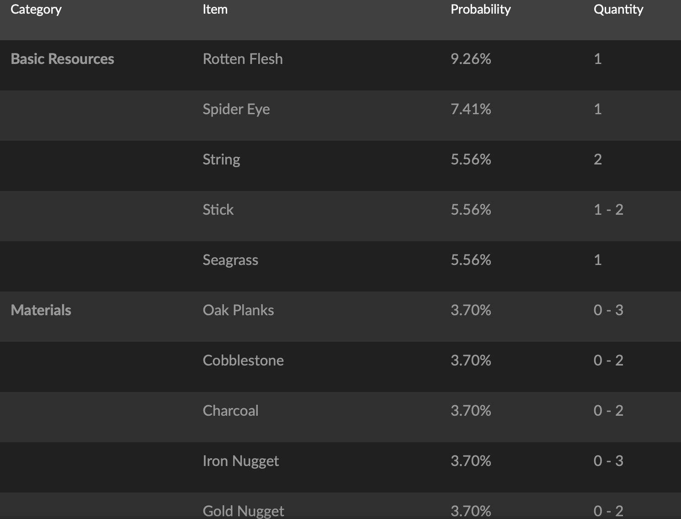Click the Oak Planks item

click(x=238, y=310)
